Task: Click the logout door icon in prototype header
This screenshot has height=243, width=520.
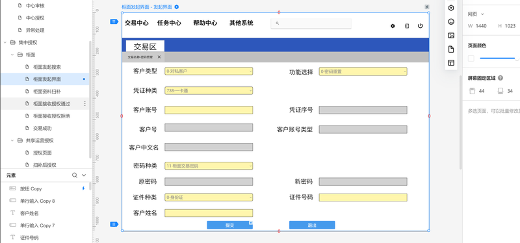Action: 407,26
